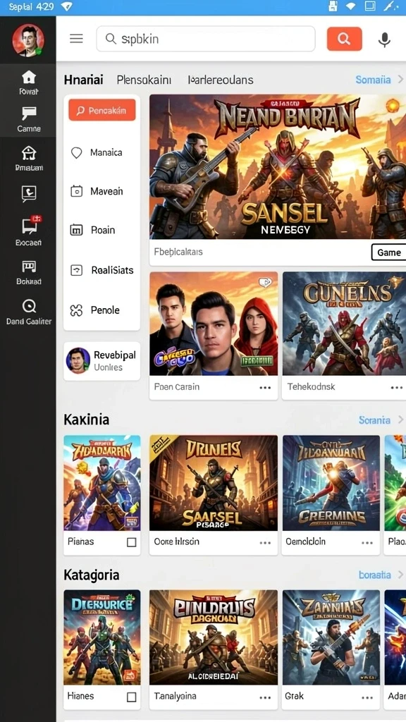Open the Gunelns game thumbnail
The width and height of the screenshot is (406, 722).
[344, 324]
